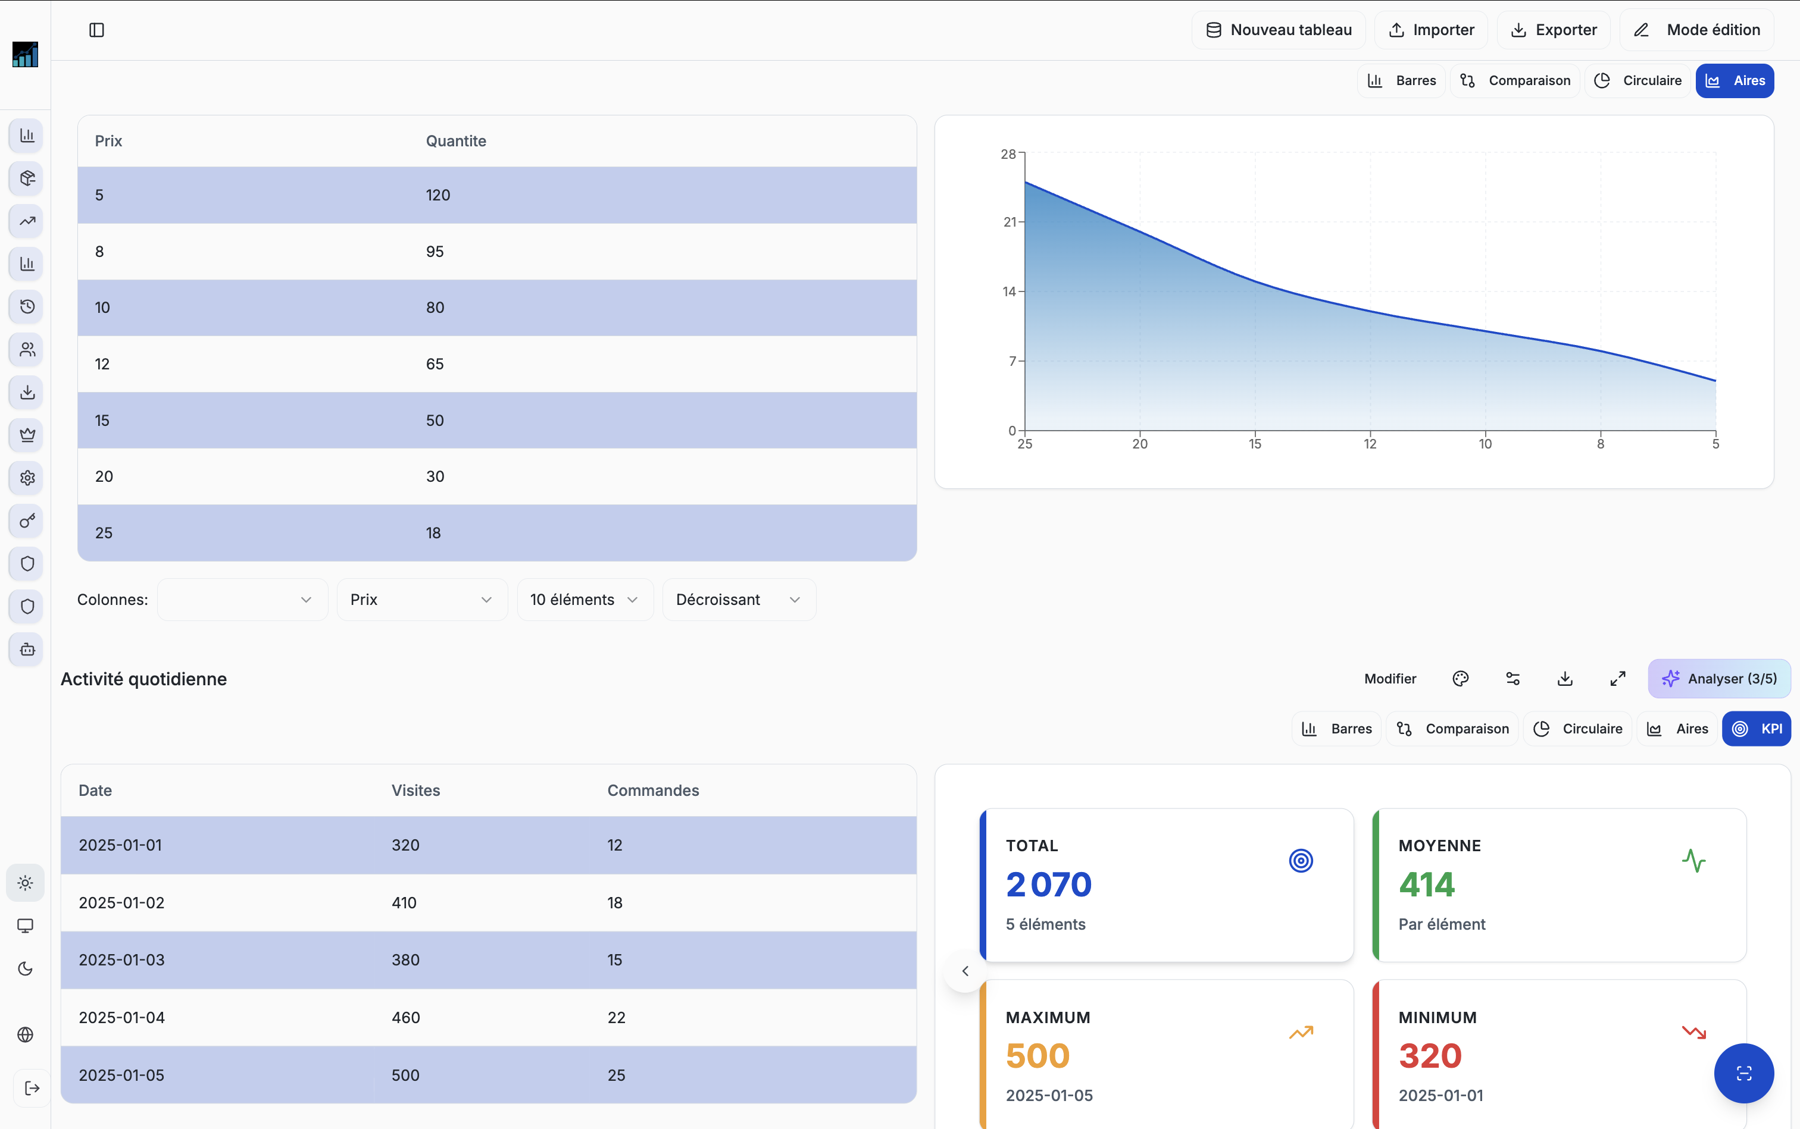This screenshot has height=1129, width=1800.
Task: Open the empty Colonnes dropdown
Action: [242, 600]
